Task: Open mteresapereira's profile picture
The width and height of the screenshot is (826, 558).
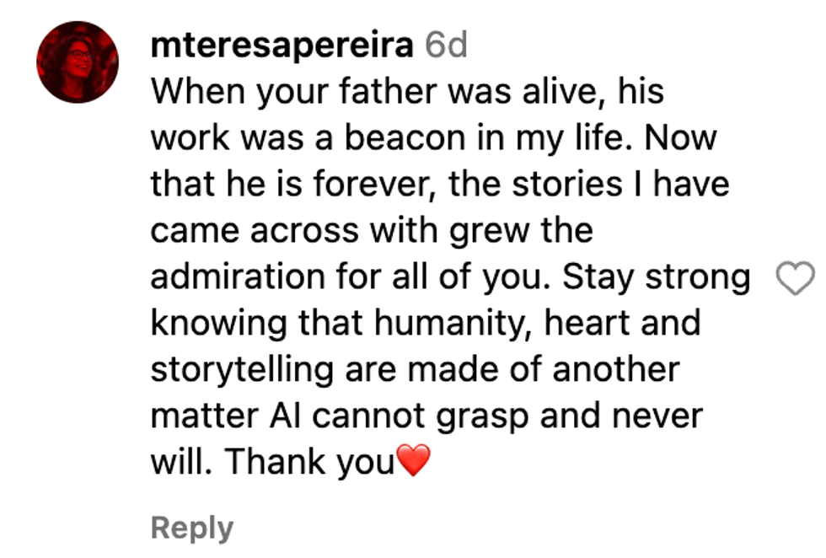Action: click(x=78, y=62)
